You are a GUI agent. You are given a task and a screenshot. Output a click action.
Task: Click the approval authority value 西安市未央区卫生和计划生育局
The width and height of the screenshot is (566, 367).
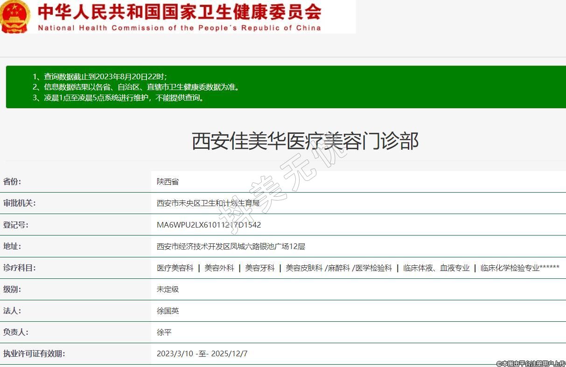208,203
